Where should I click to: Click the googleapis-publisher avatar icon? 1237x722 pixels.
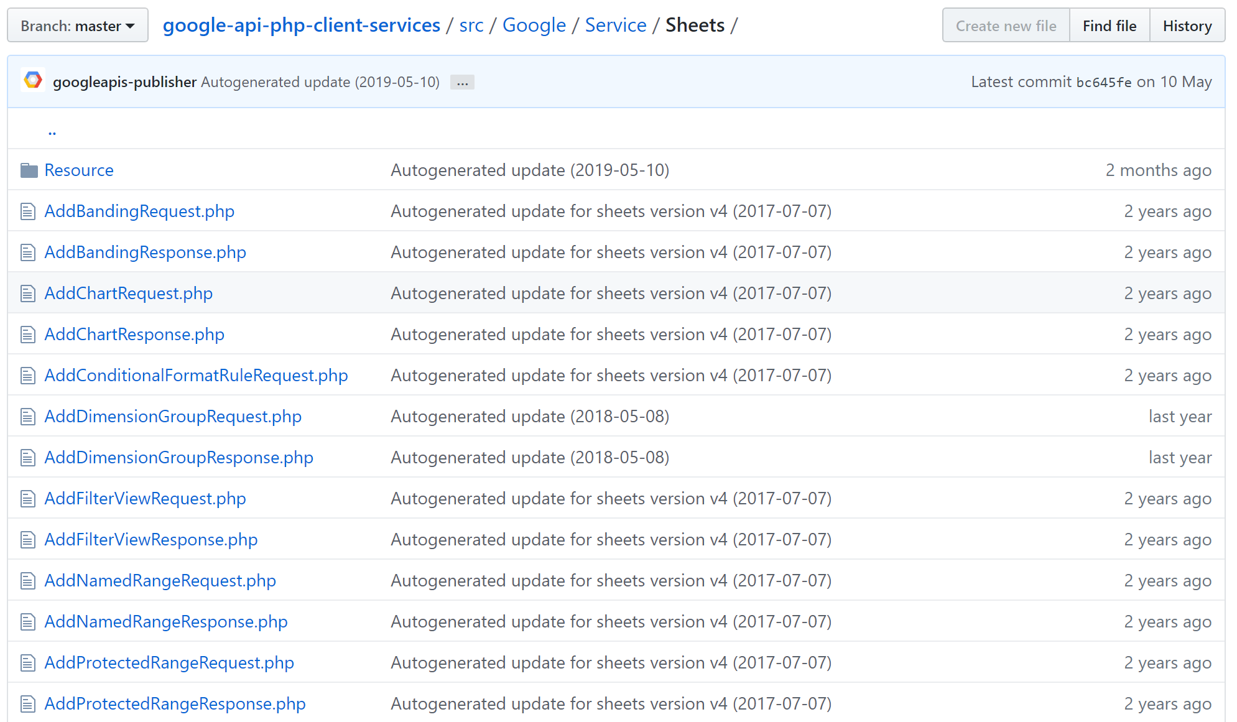[x=33, y=81]
